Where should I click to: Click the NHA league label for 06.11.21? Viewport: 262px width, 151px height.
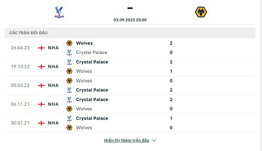coord(53,104)
